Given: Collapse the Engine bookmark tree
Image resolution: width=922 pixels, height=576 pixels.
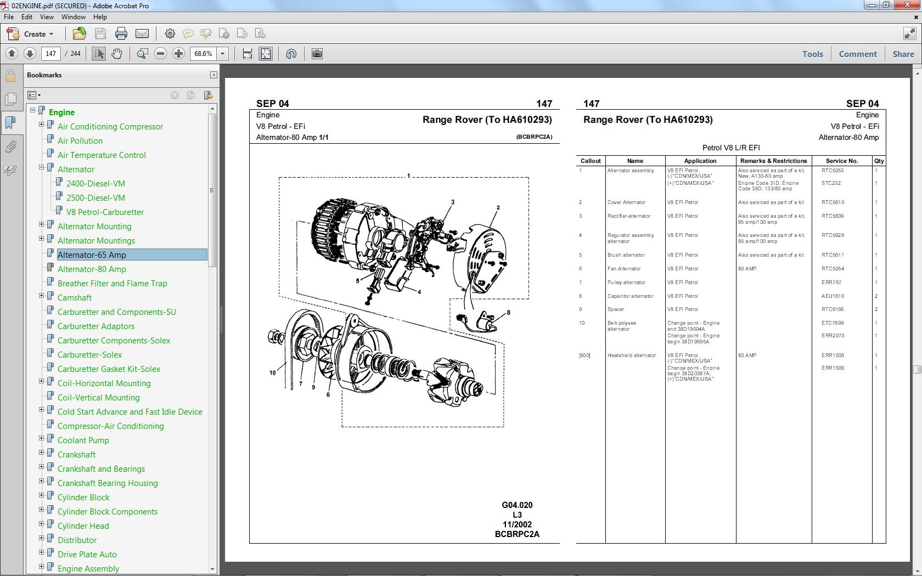Looking at the screenshot, I should pyautogui.click(x=32, y=110).
